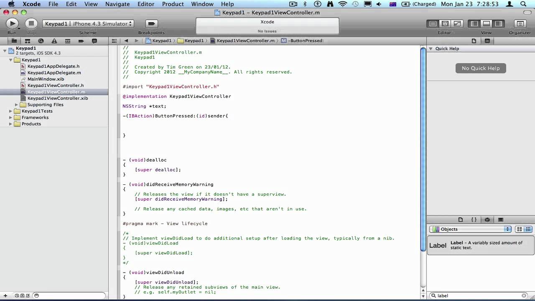Expand the Supporting Files group
535x301 pixels.
click(x=17, y=105)
